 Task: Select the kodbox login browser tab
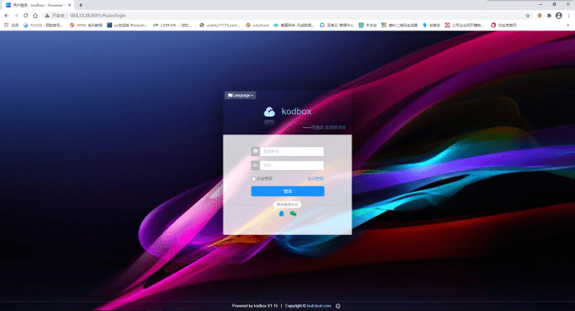(38, 5)
